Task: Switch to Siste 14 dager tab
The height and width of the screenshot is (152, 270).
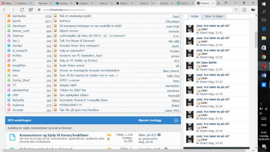Action: (x=214, y=16)
